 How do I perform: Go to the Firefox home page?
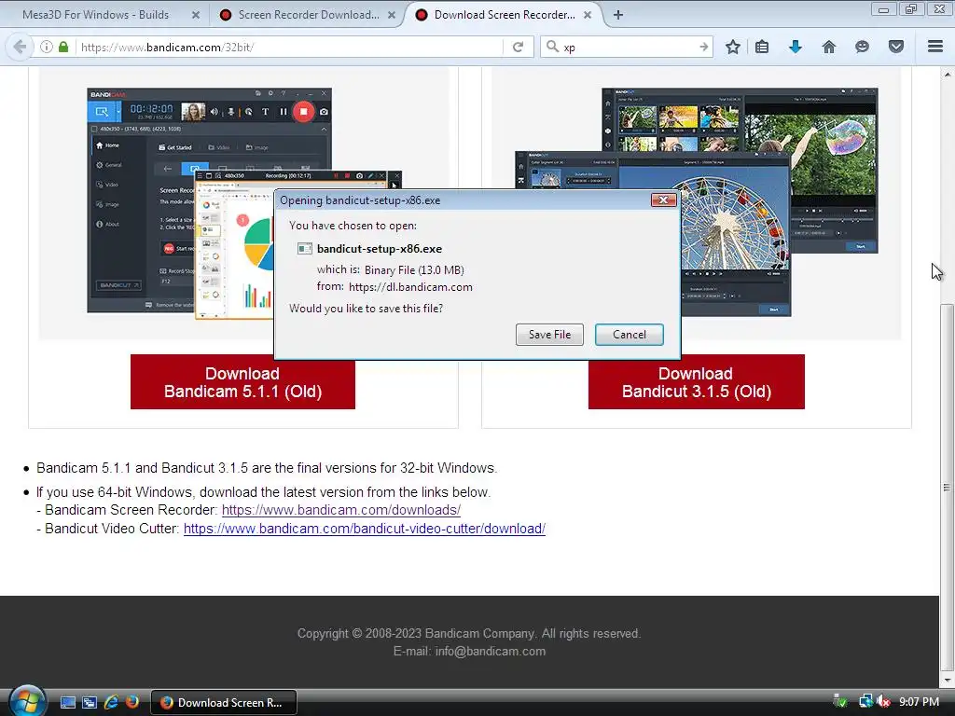click(829, 47)
